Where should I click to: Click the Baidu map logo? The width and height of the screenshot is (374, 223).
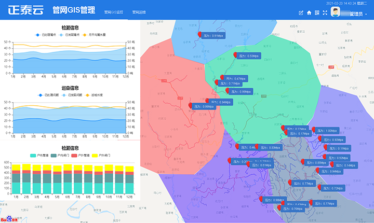tap(9, 219)
